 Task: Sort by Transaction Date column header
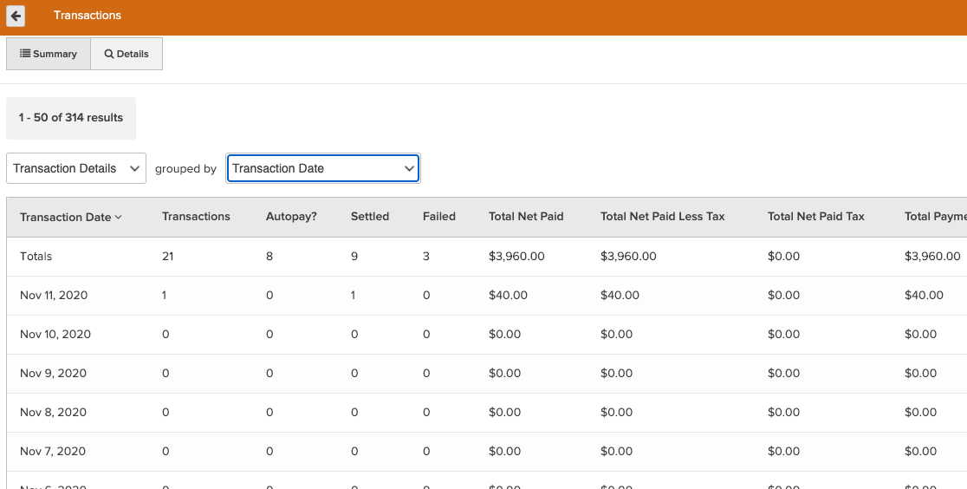[71, 217]
